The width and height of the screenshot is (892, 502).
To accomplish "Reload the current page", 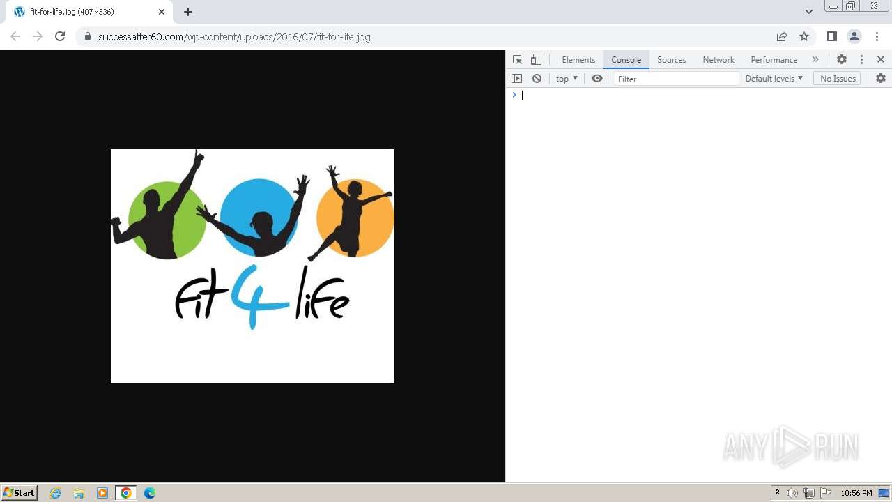I will (60, 36).
